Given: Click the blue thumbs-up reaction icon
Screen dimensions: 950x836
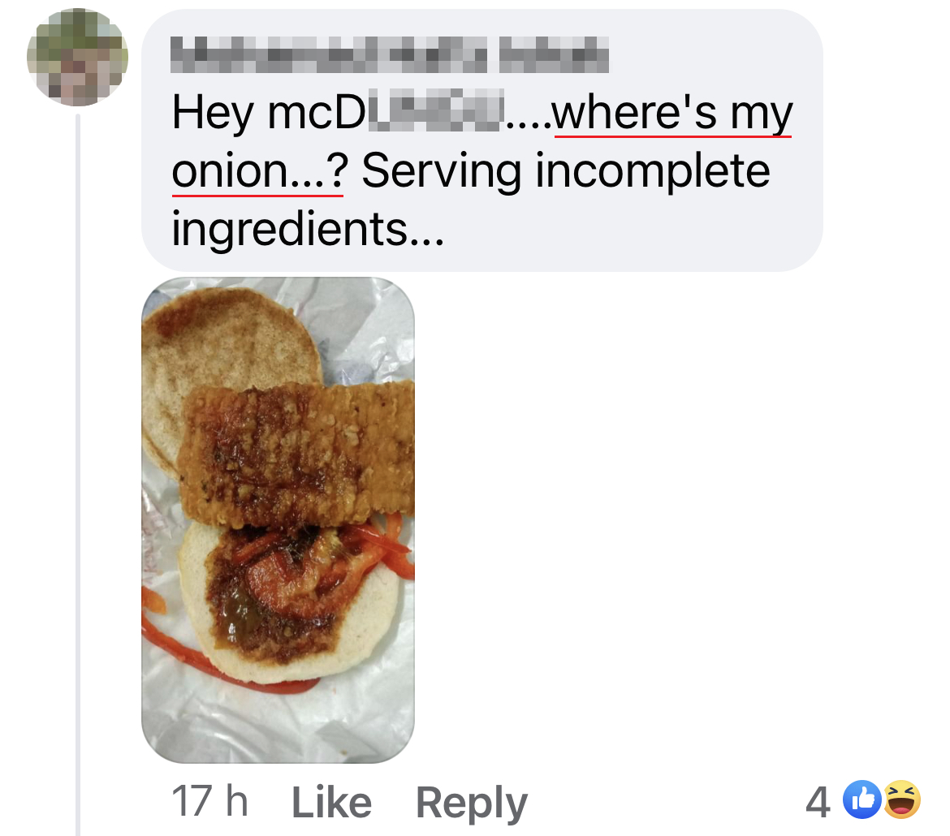Looking at the screenshot, I should click(x=862, y=799).
